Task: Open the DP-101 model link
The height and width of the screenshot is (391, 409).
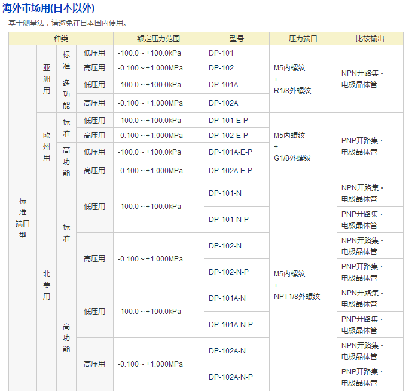Action: point(221,53)
